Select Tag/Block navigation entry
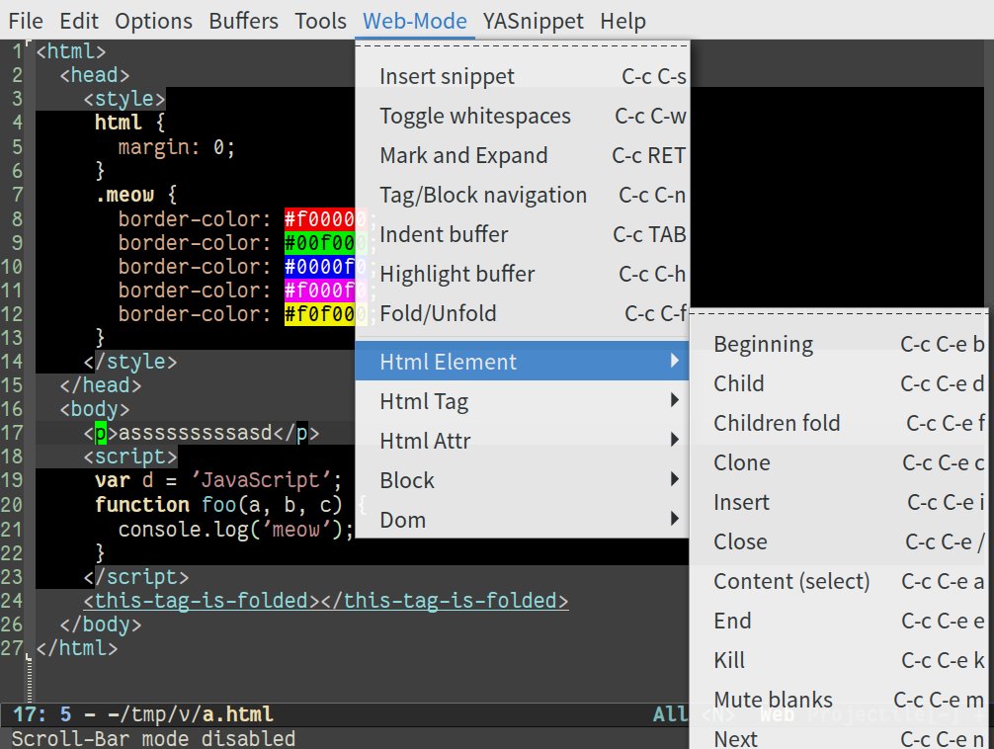 (523, 195)
